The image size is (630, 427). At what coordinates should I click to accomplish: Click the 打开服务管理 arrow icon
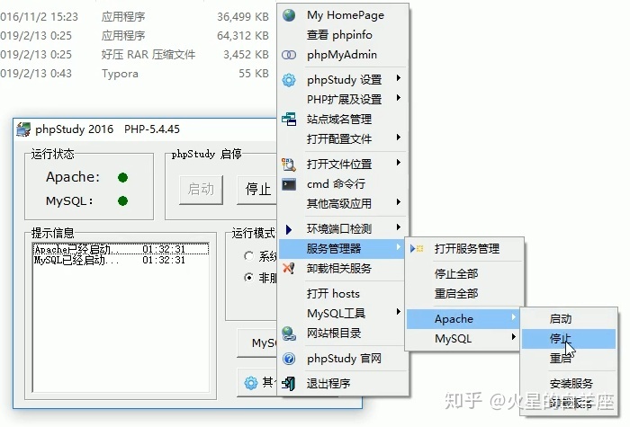(x=417, y=249)
